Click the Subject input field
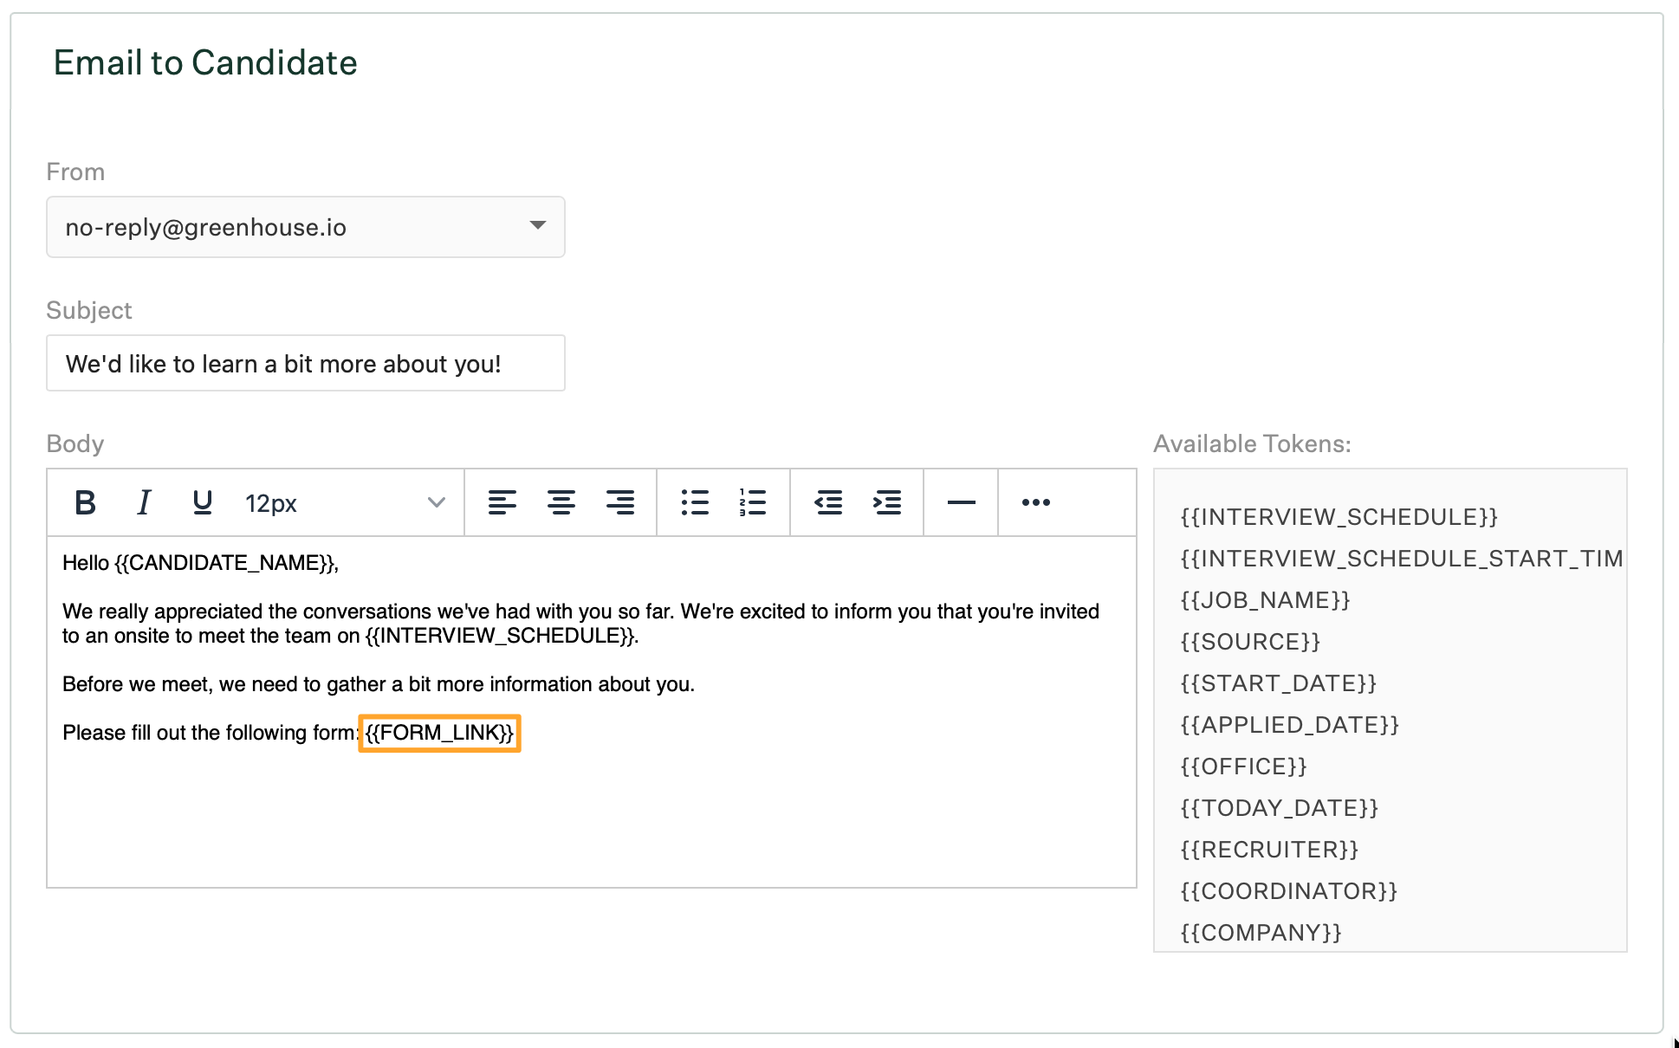 (305, 364)
